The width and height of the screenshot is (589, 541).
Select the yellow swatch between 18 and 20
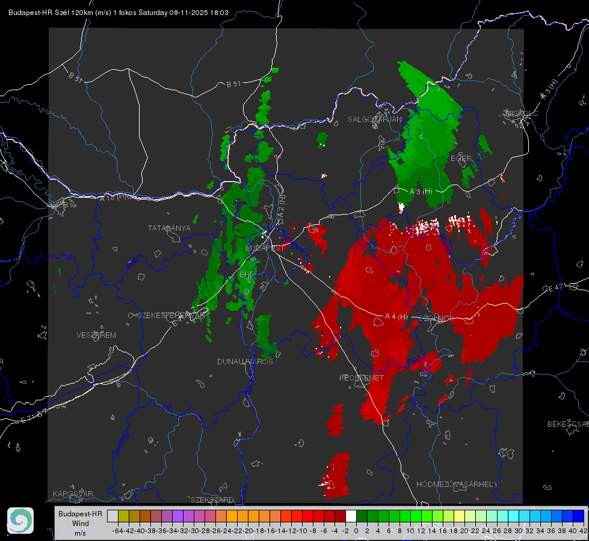[459, 516]
